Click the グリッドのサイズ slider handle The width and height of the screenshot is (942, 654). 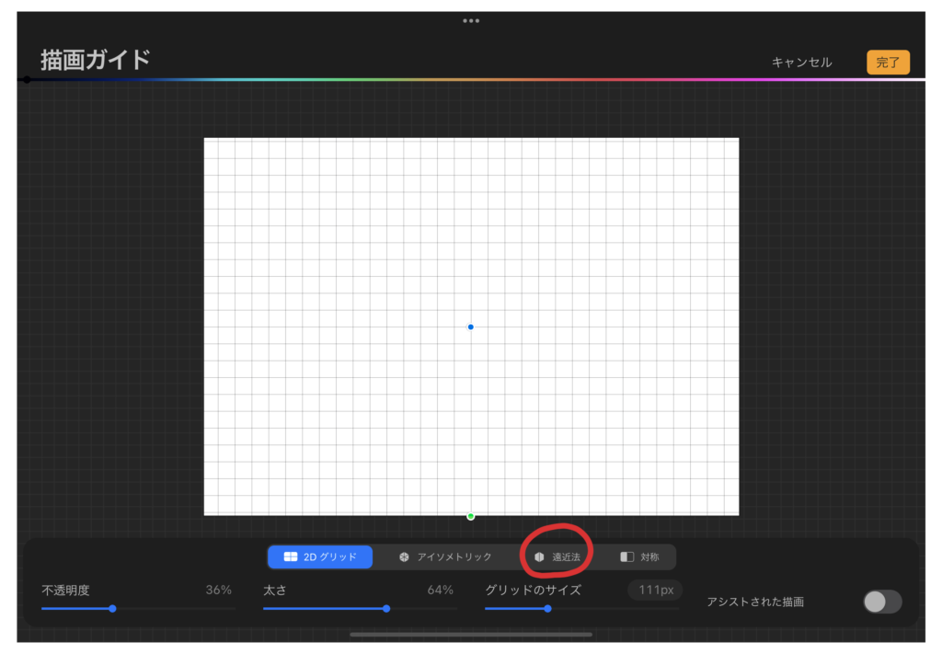pos(547,608)
